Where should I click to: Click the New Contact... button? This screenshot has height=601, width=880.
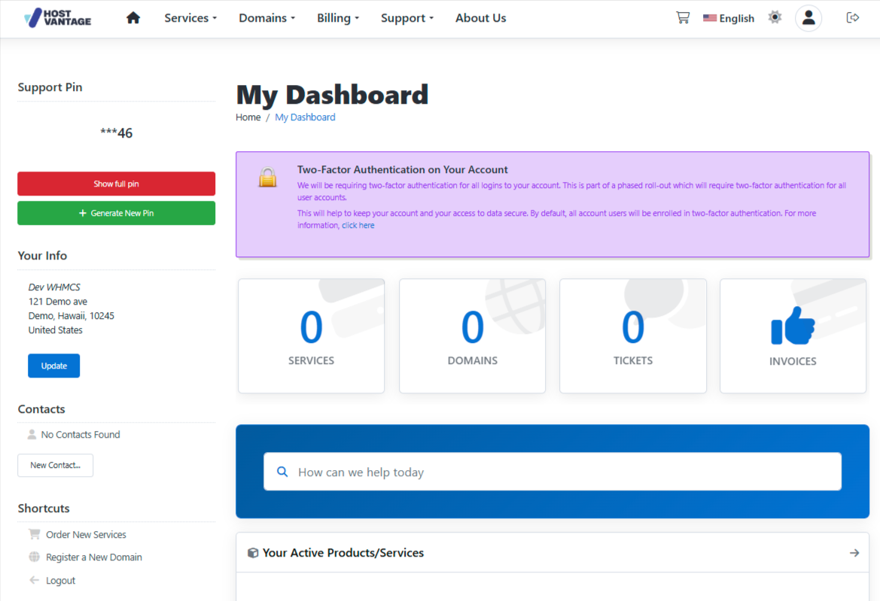(x=55, y=466)
